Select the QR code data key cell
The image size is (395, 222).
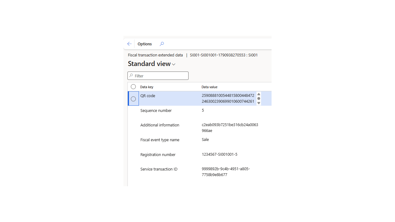click(148, 96)
